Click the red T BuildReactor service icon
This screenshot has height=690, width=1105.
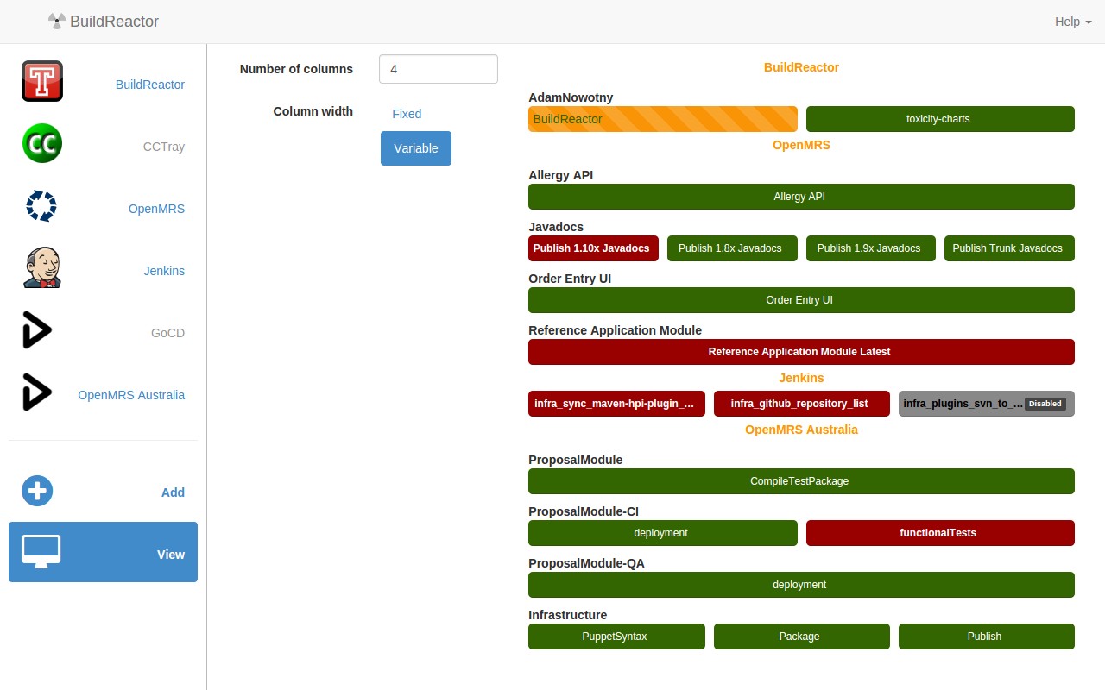[x=42, y=82]
